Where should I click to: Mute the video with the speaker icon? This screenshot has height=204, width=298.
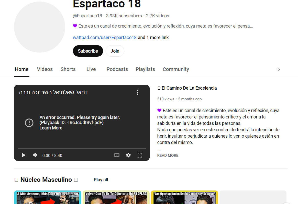click(35, 155)
